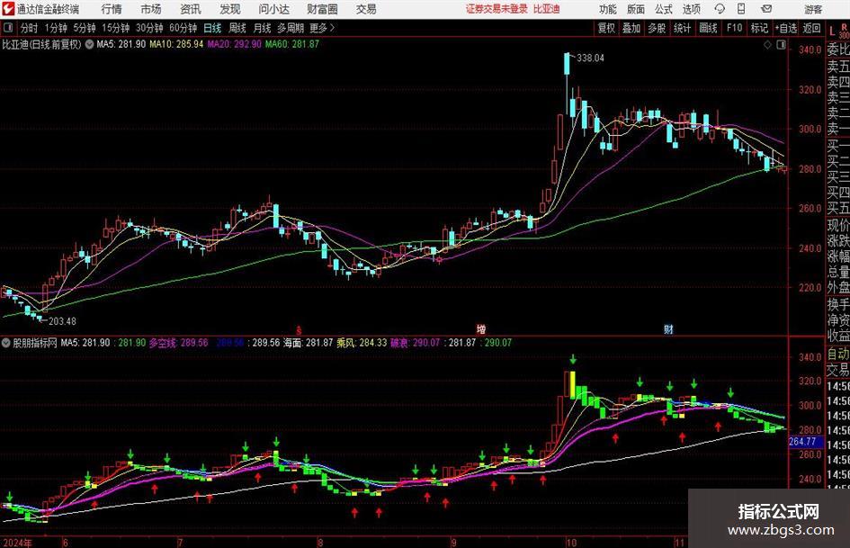Viewport: 850px width, 548px height.
Task: Click the red S marker on main chart
Action: (299, 330)
